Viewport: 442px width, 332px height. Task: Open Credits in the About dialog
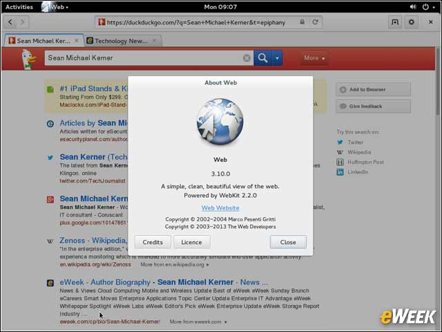153,242
